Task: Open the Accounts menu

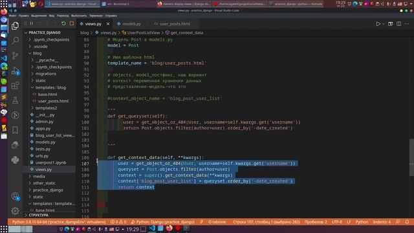Action: [15, 196]
